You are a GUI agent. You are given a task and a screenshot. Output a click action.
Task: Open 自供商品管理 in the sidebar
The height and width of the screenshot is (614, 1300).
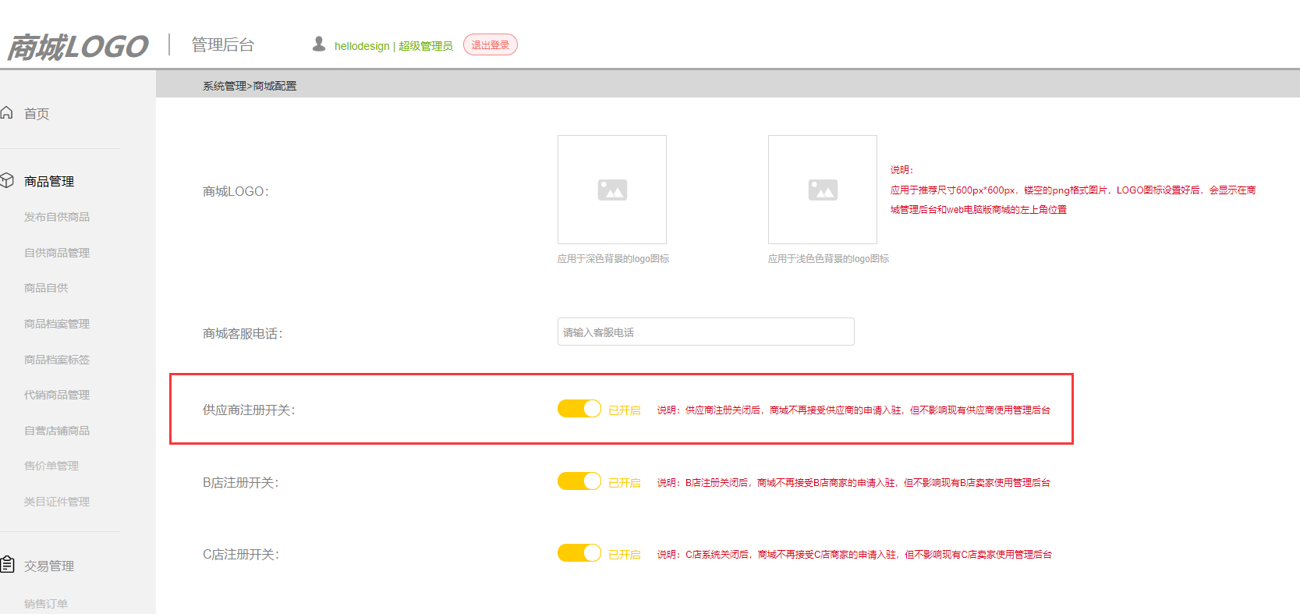(57, 253)
